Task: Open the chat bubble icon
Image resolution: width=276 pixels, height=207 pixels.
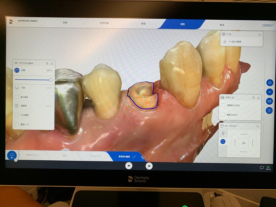Action: coord(262,168)
